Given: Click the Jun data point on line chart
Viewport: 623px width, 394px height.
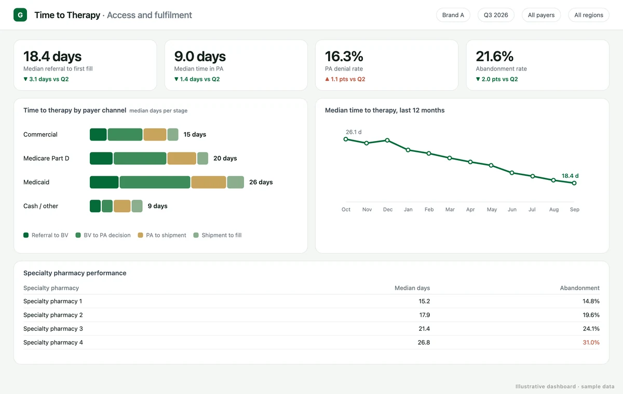Looking at the screenshot, I should (512, 173).
